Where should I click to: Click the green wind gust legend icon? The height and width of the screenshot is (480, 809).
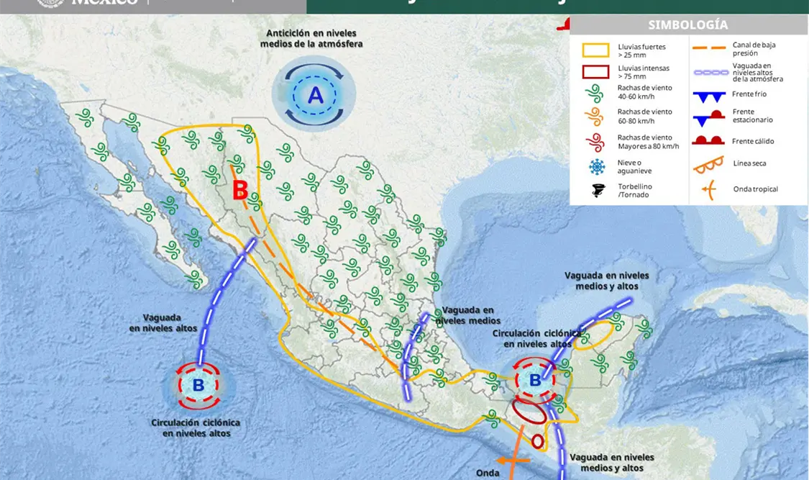click(x=595, y=94)
